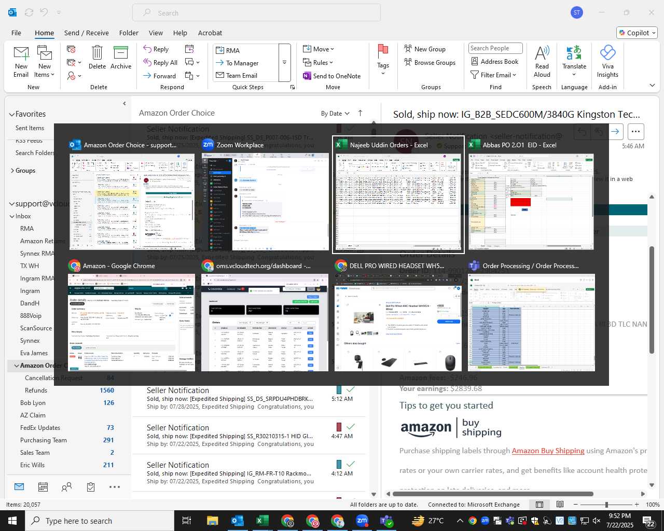The width and height of the screenshot is (664, 531).
Task: Switch to the Send / Receive tab
Action: pos(87,33)
